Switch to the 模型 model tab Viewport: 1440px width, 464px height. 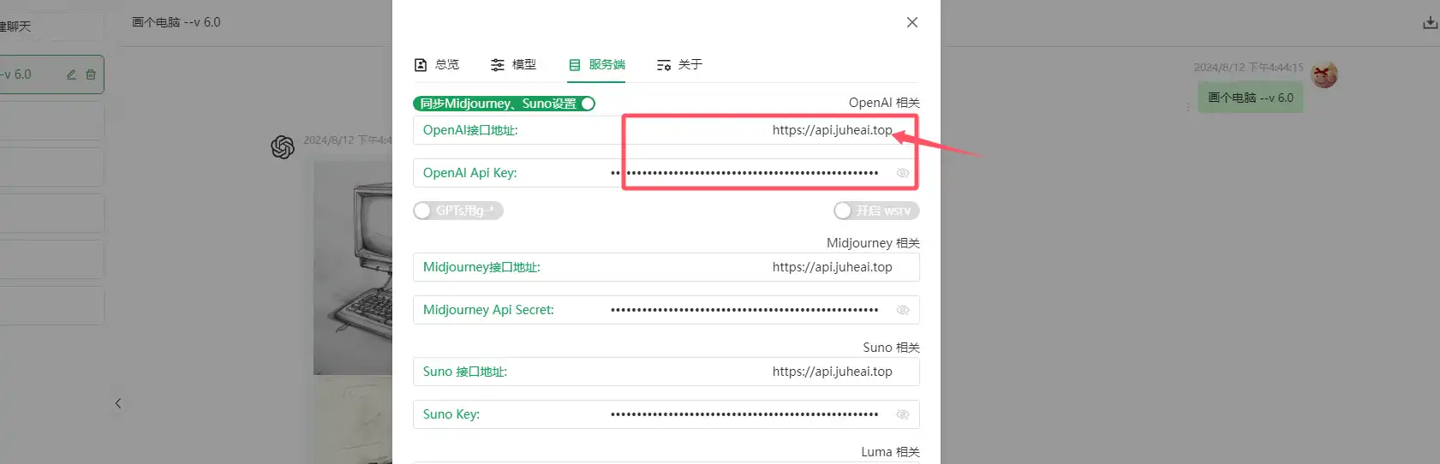click(x=513, y=65)
